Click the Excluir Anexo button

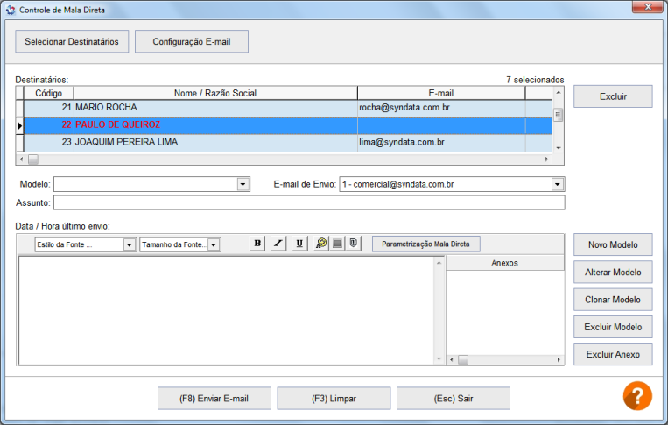(613, 354)
